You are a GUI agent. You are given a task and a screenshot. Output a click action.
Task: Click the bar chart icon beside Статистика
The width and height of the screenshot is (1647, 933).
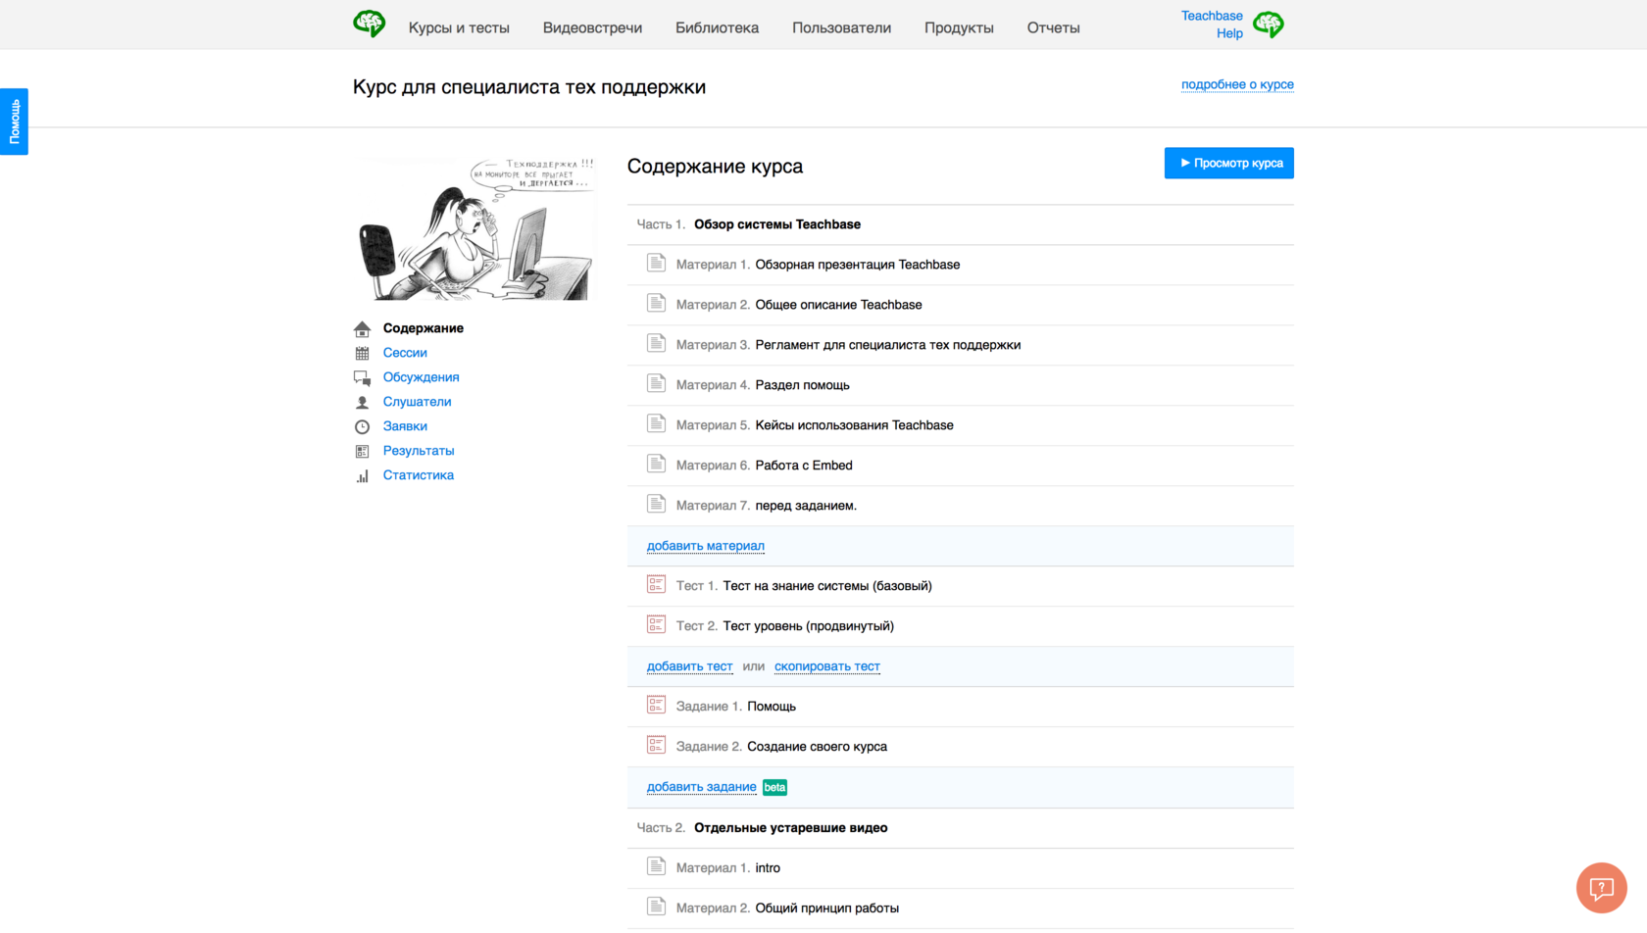362,475
